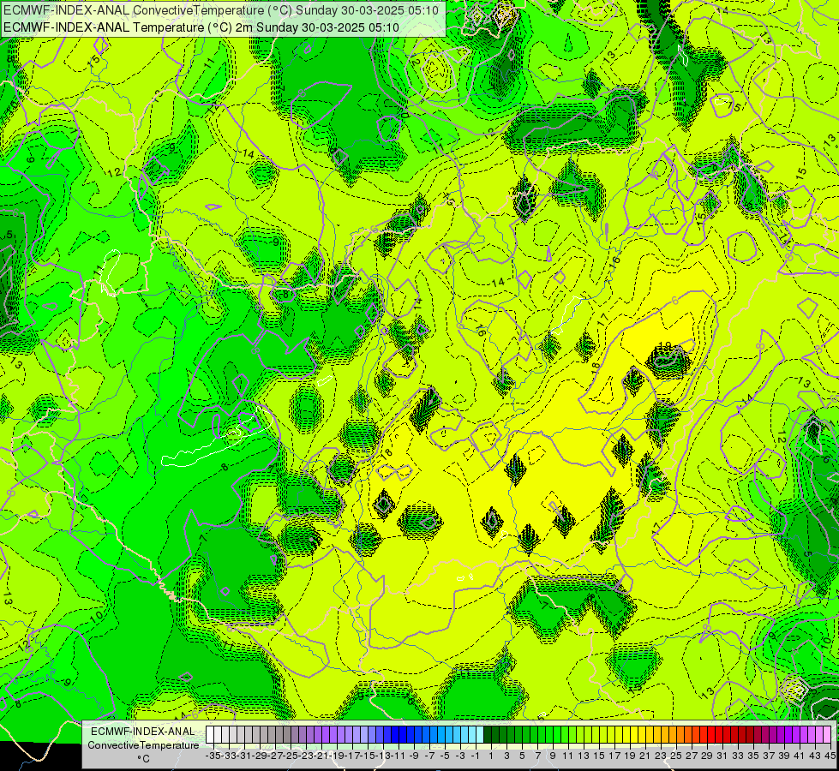This screenshot has height=771, width=839.
Task: Click the -17 value on the legend scale
Action: [x=352, y=756]
